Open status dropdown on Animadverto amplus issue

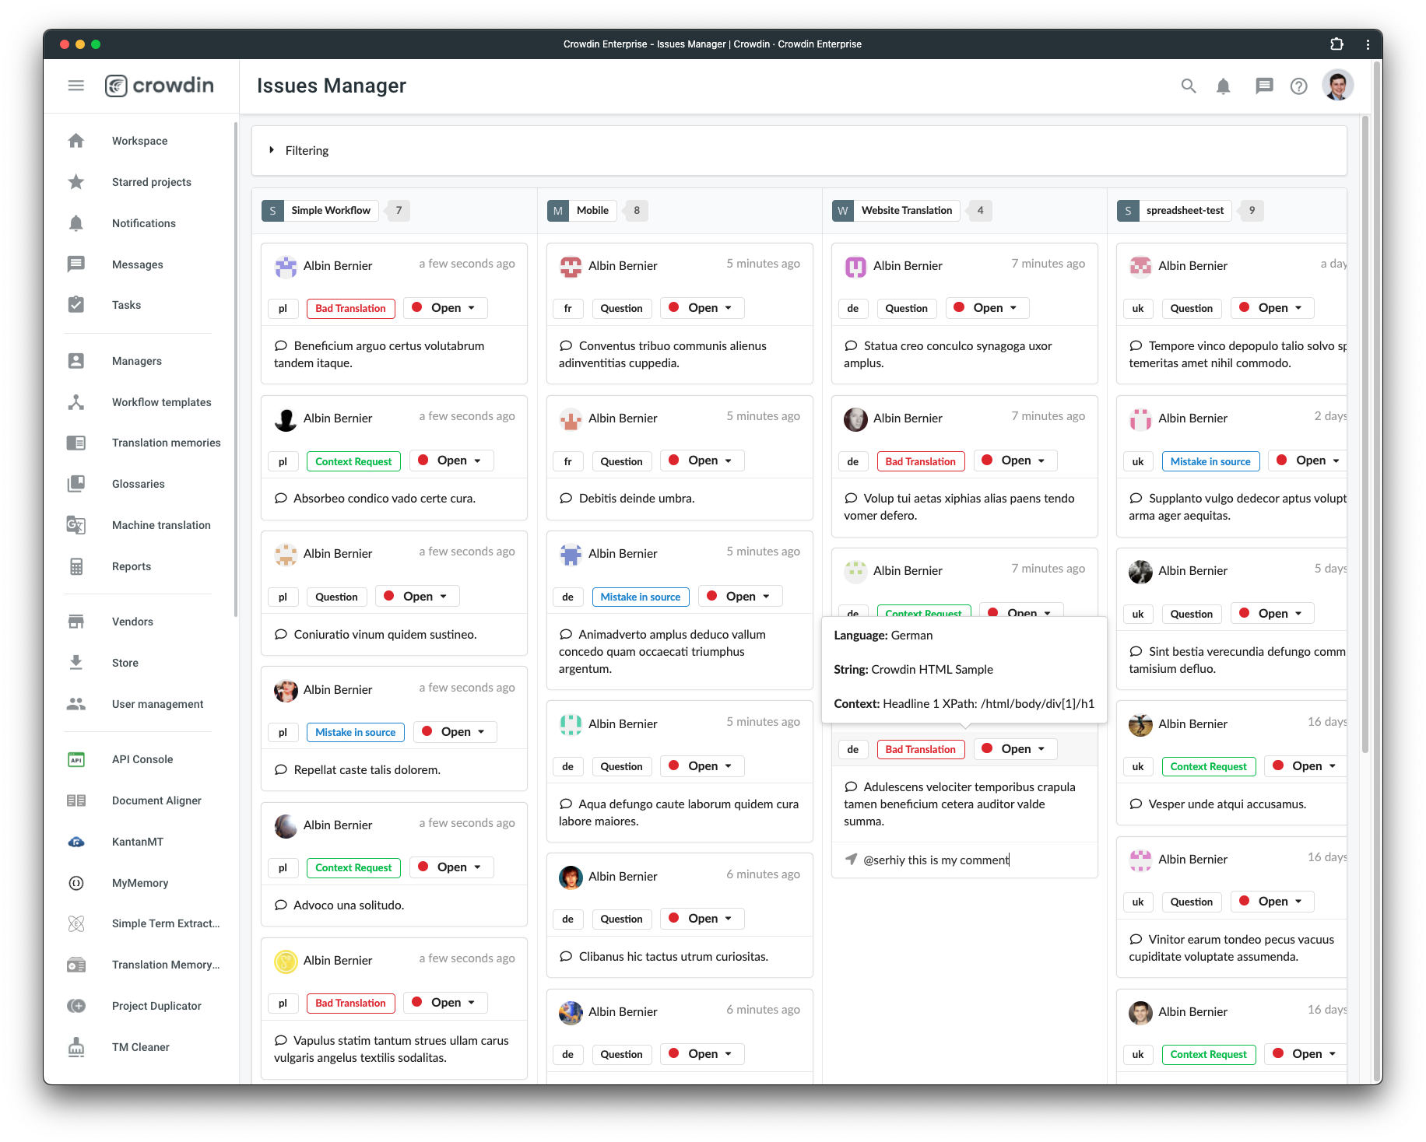point(740,597)
